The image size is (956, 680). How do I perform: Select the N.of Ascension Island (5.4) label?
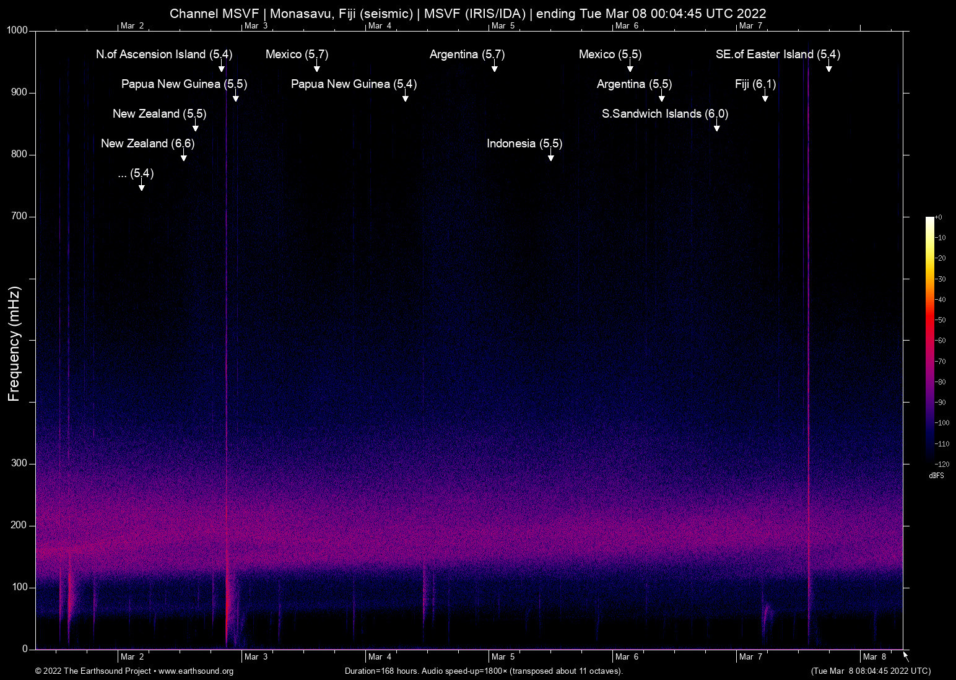click(164, 54)
